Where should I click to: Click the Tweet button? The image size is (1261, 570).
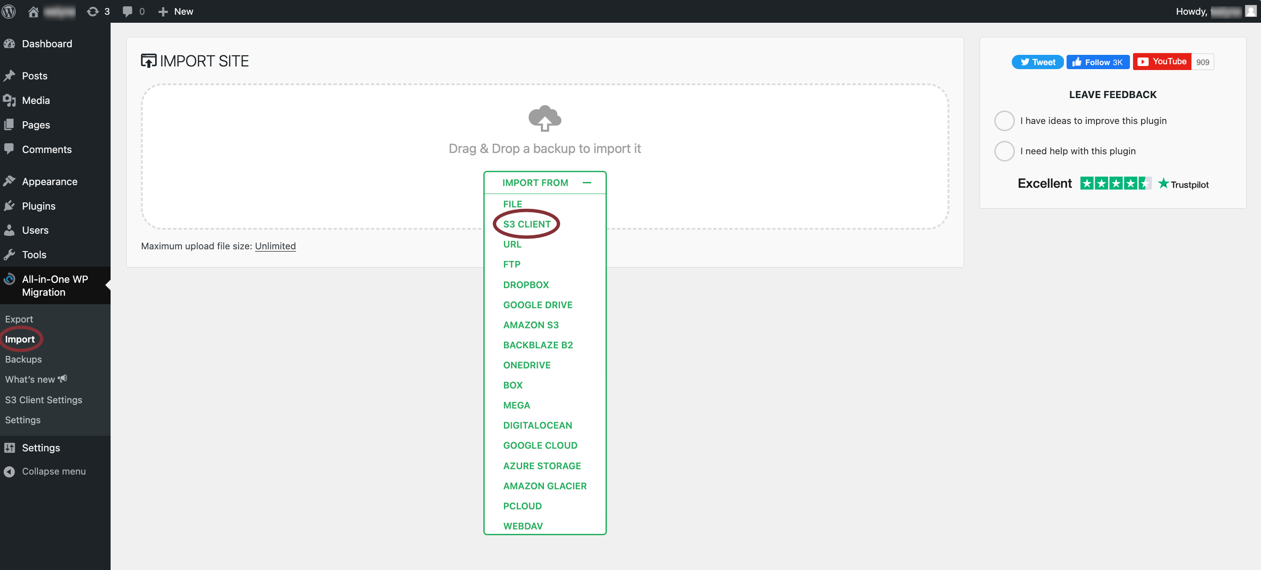click(x=1037, y=62)
